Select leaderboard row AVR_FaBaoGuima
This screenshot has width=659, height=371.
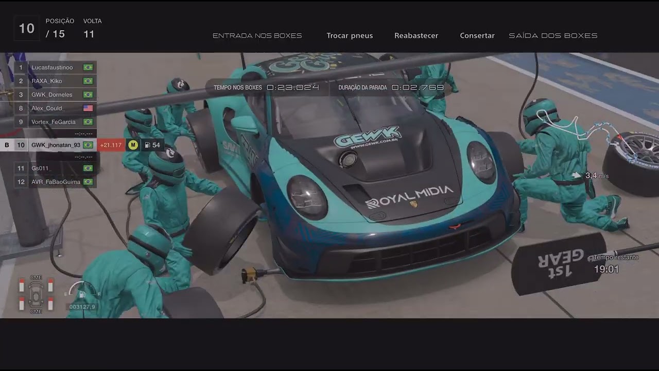(55, 182)
